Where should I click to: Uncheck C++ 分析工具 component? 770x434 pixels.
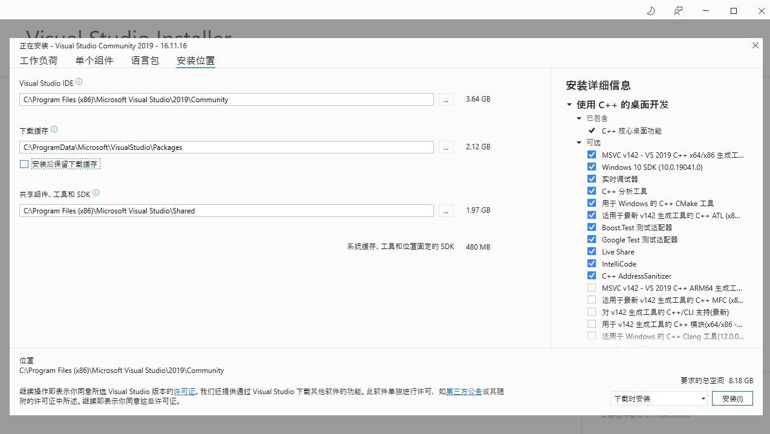pos(592,191)
